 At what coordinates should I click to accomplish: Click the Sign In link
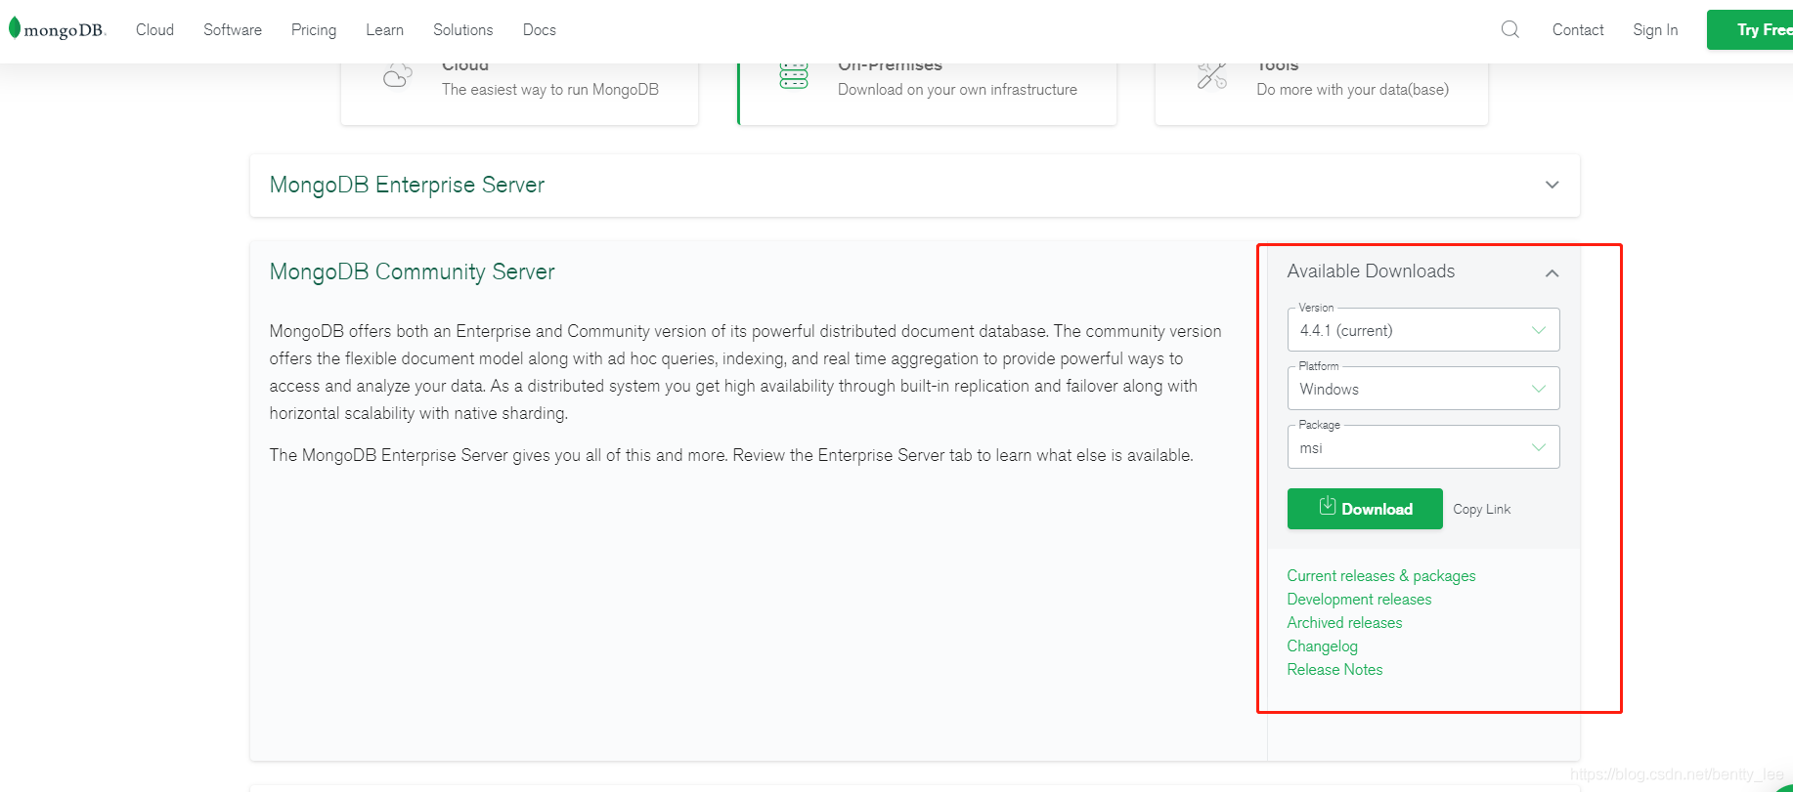1655,30
